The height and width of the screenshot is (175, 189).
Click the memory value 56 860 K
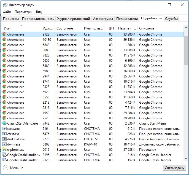(x=129, y=71)
